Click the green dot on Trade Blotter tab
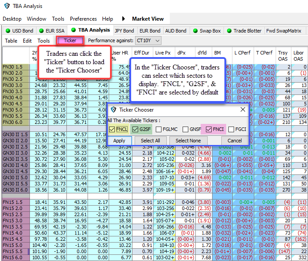 coord(229,31)
